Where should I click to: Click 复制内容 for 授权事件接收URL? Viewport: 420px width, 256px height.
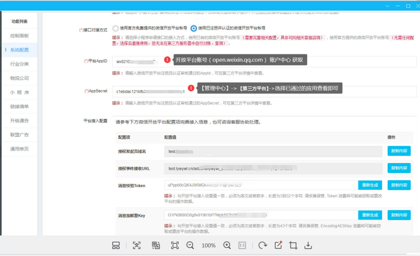pos(399,168)
